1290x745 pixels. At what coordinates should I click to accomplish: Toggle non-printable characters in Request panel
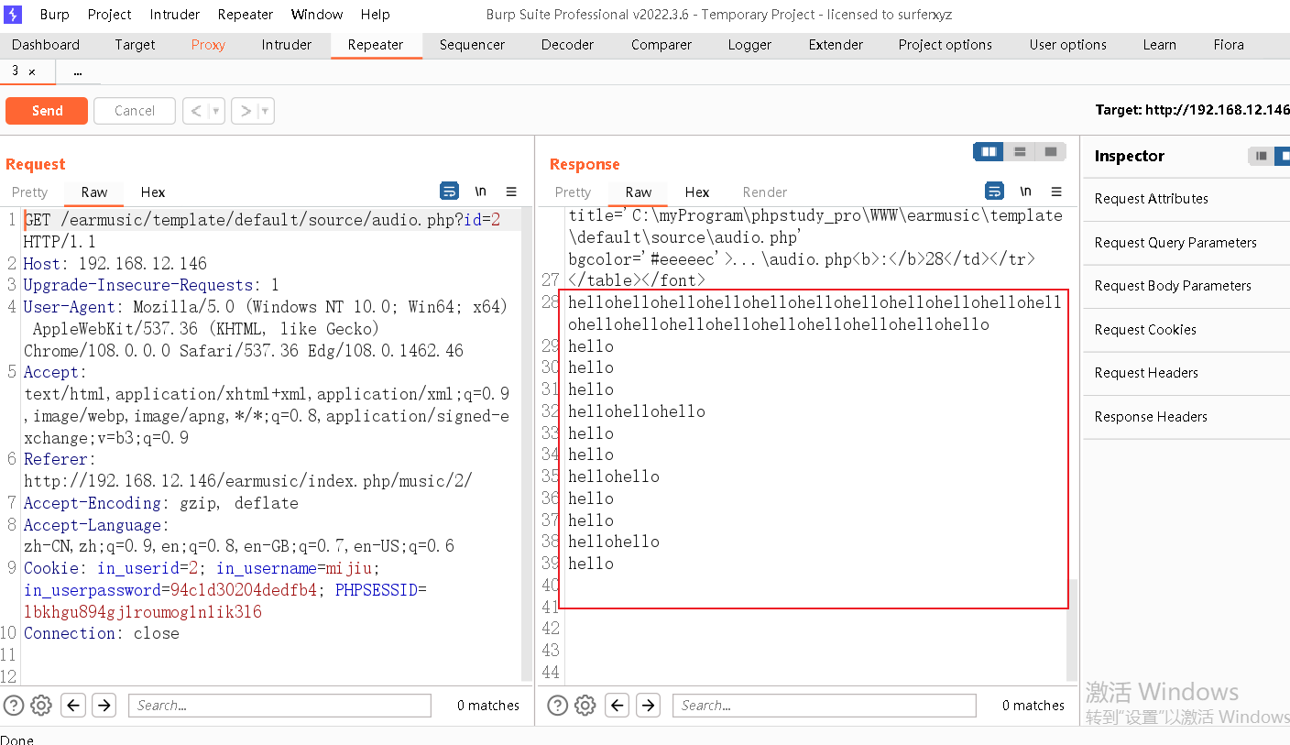coord(480,192)
